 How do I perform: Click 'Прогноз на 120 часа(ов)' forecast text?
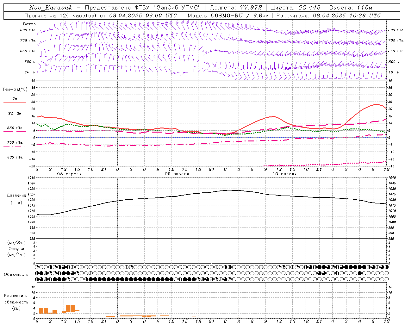tap(61, 16)
